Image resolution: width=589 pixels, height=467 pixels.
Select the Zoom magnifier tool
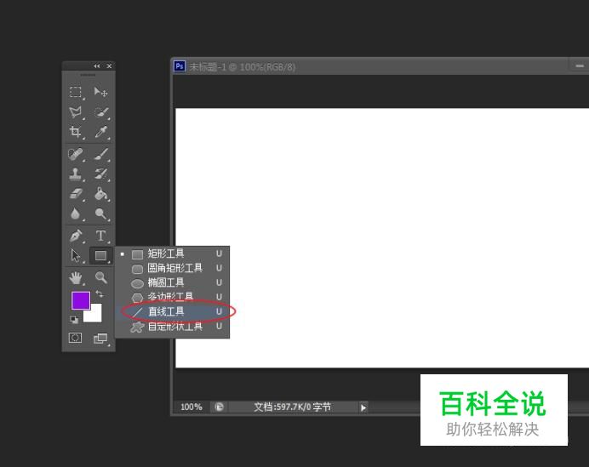click(100, 278)
